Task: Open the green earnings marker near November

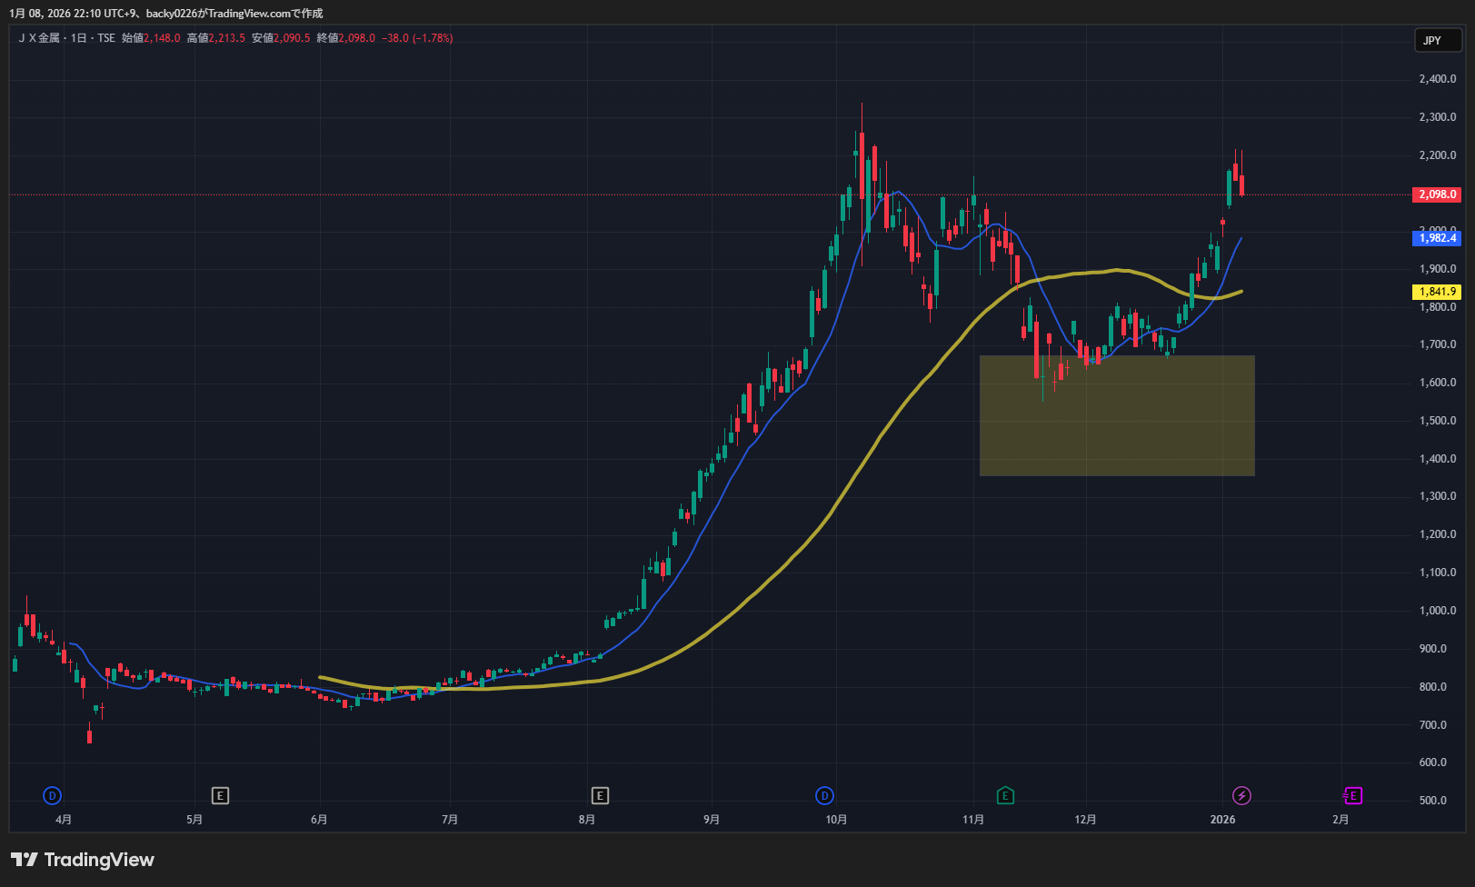Action: (1004, 796)
